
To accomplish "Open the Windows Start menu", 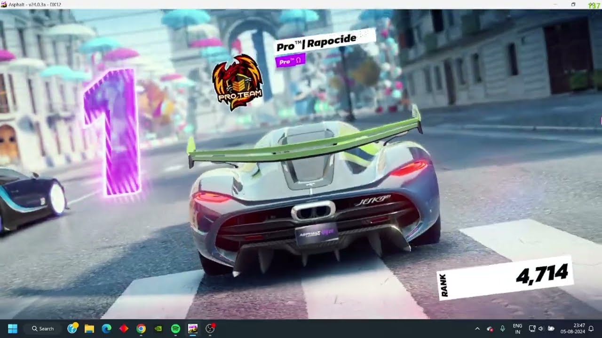I will [x=13, y=329].
